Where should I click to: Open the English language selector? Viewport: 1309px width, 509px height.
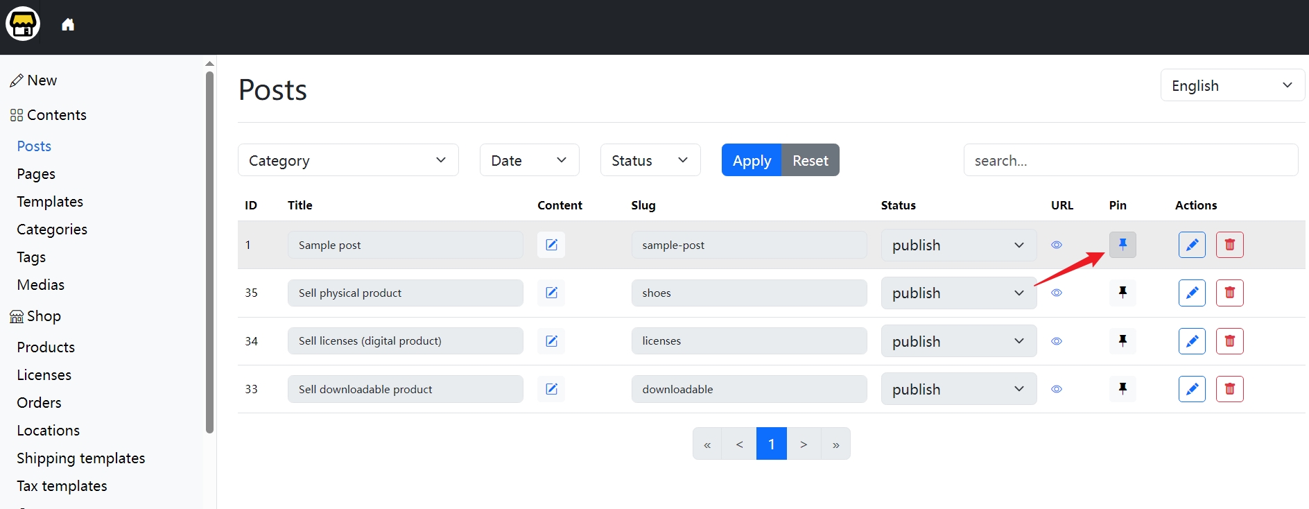[x=1231, y=85]
